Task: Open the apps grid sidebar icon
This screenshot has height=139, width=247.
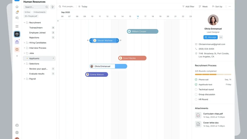Action: tap(17, 26)
